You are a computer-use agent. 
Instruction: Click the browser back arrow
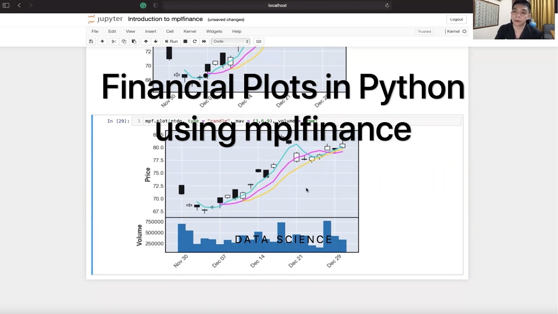point(19,5)
